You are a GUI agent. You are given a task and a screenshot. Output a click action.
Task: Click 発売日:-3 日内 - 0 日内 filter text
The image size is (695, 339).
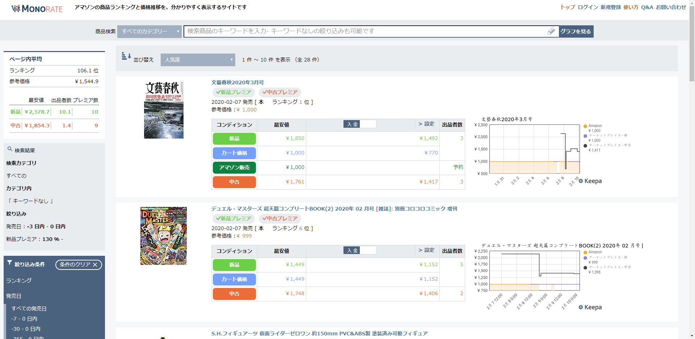36,226
